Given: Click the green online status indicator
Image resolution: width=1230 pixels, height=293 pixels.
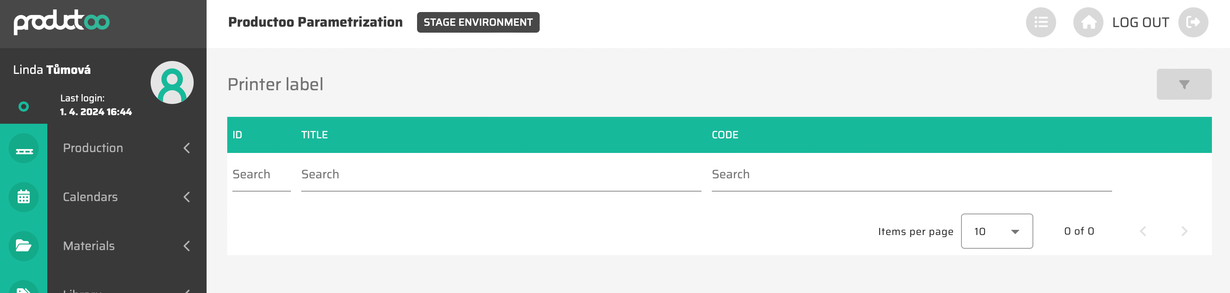Looking at the screenshot, I should 23,107.
